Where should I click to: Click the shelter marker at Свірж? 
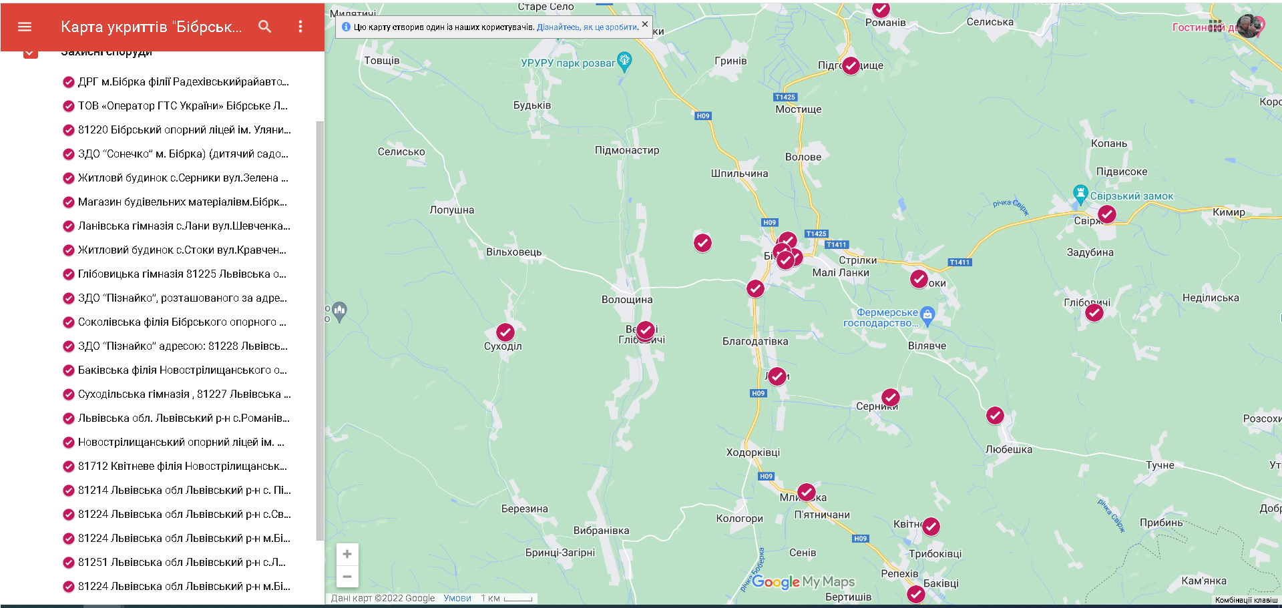pos(1107,214)
